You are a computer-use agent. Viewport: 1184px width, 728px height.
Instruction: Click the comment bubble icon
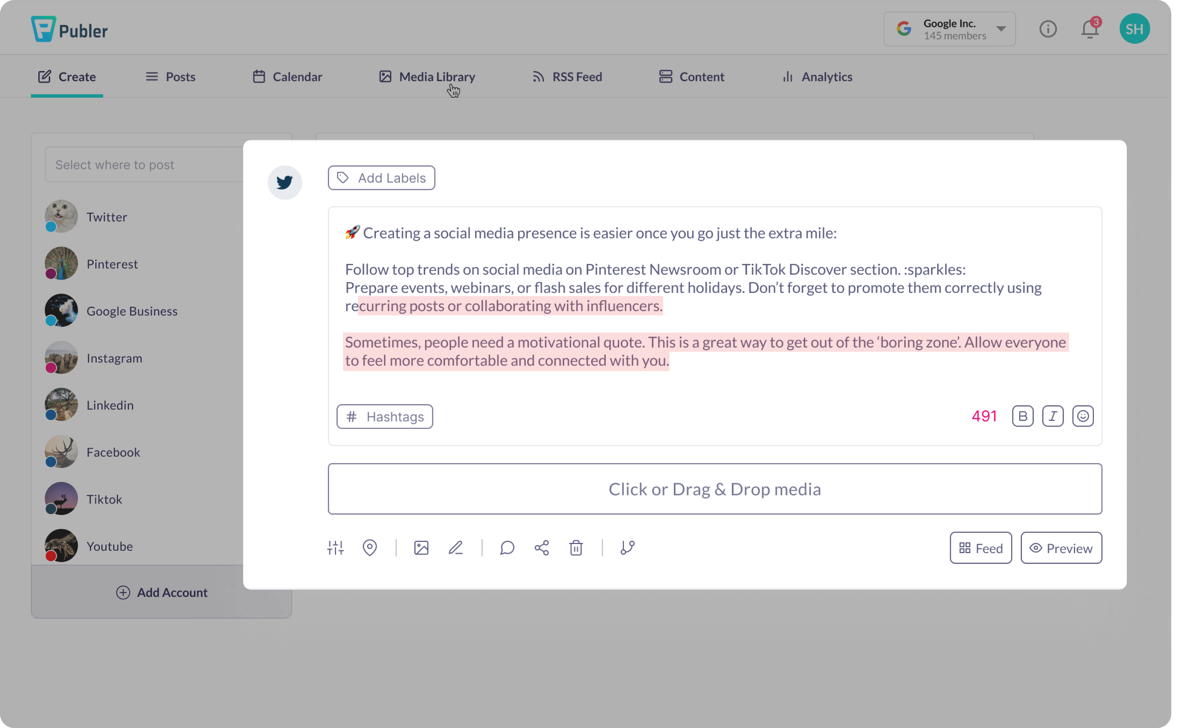(506, 548)
